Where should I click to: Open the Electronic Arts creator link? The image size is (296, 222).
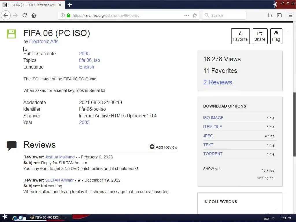point(44,42)
